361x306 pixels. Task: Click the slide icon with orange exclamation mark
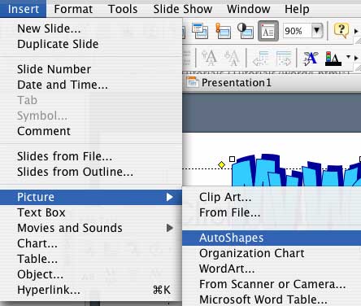click(x=224, y=31)
